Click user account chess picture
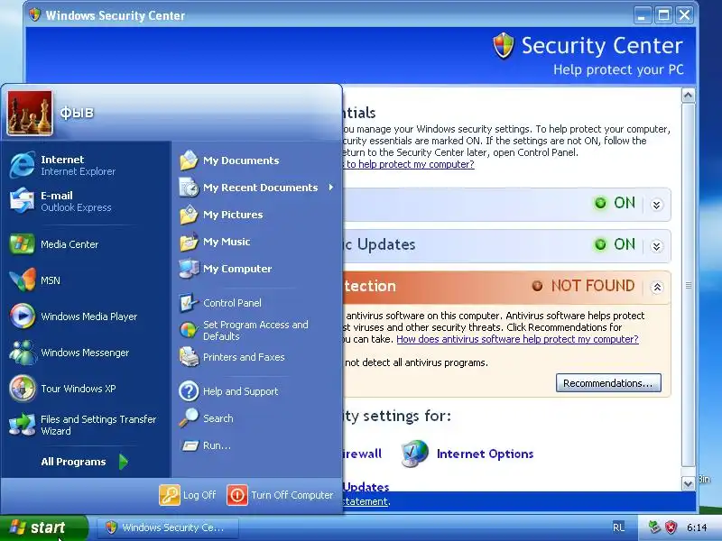 (30, 113)
